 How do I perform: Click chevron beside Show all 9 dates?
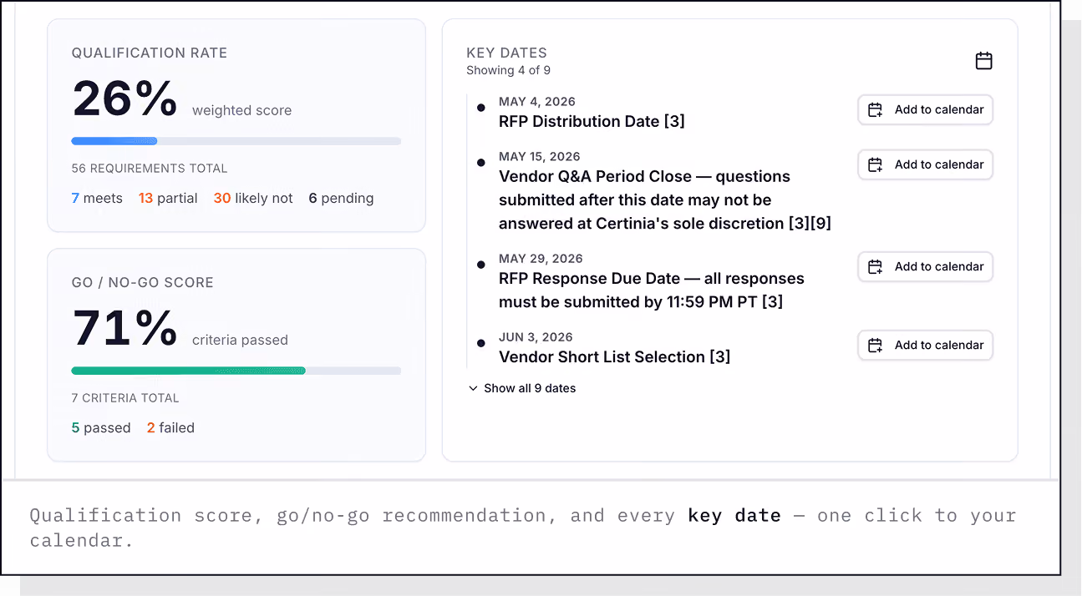point(473,388)
